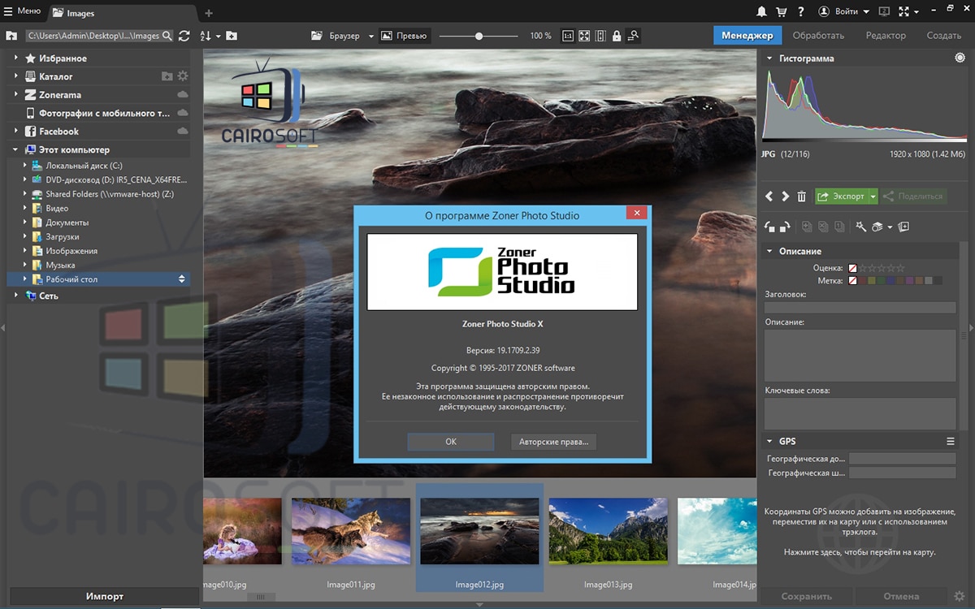Switch to the Менеджер module

[747, 36]
